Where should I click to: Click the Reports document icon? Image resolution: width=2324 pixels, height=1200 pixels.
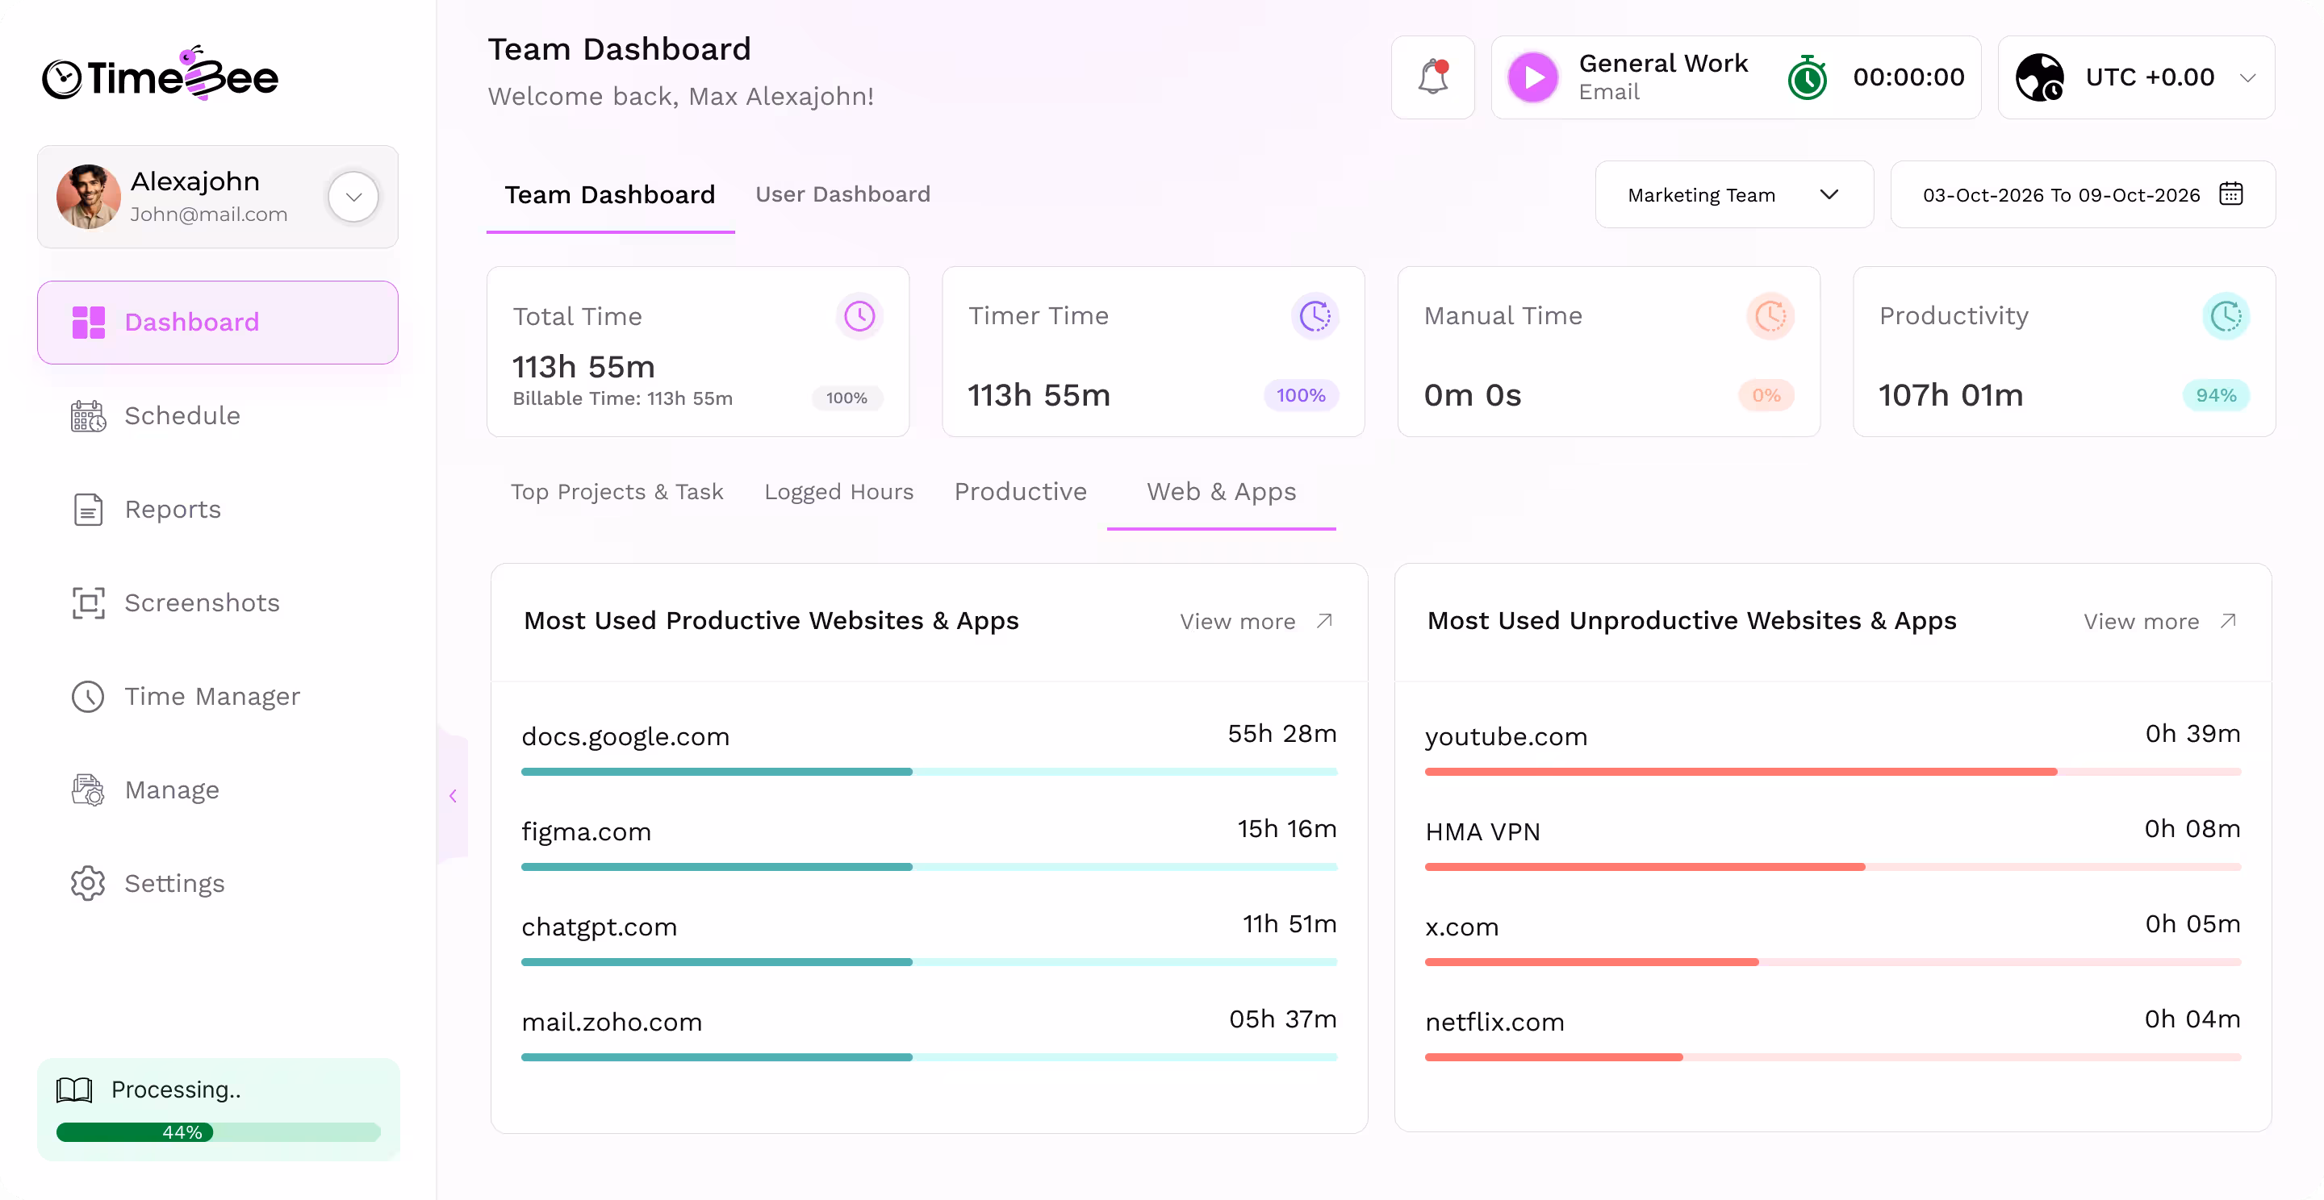coord(89,510)
